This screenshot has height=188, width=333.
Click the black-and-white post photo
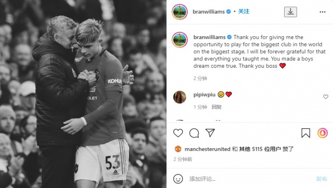pos(83,94)
